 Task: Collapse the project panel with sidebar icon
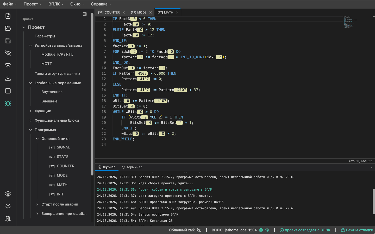pos(85,14)
